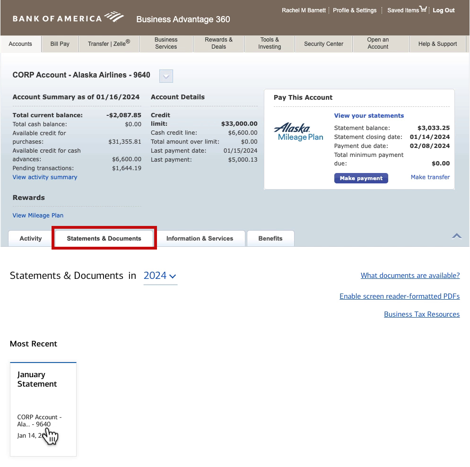Open the View your statements link
Screen dimensions: 470x467
[x=369, y=116]
